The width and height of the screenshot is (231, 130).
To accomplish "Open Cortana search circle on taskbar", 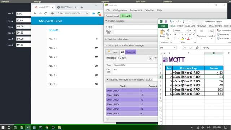I will coord(9,127).
